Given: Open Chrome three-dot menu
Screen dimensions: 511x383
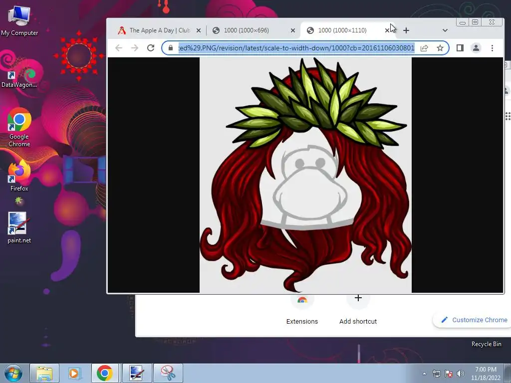Looking at the screenshot, I should (x=492, y=48).
